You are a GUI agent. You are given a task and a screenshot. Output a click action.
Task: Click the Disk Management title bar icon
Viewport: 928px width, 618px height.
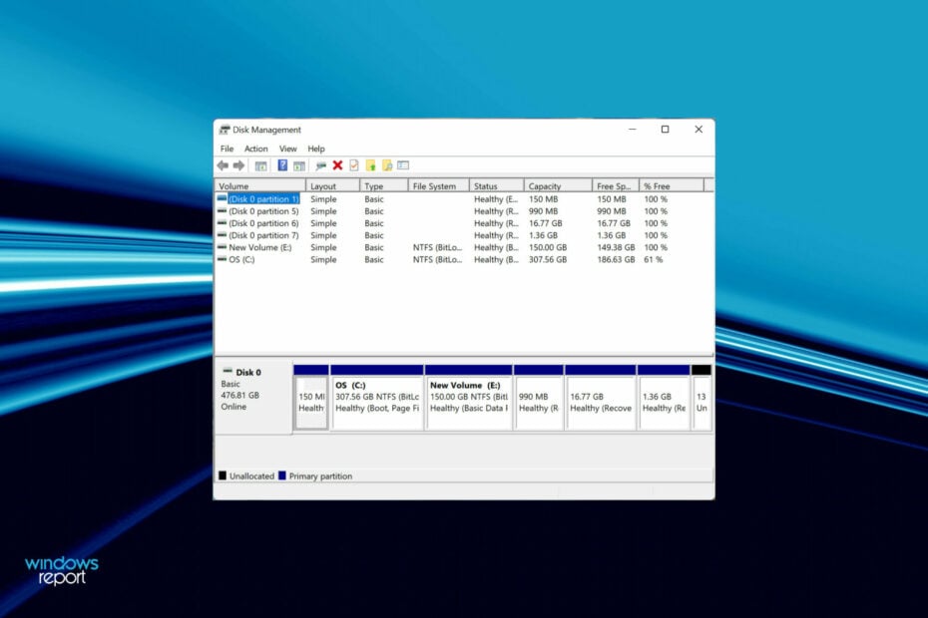(x=228, y=130)
